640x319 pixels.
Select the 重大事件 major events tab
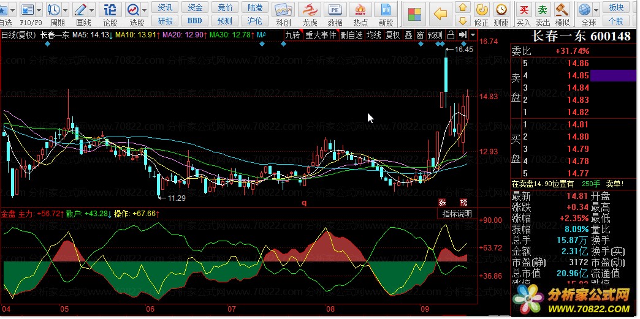(x=321, y=35)
